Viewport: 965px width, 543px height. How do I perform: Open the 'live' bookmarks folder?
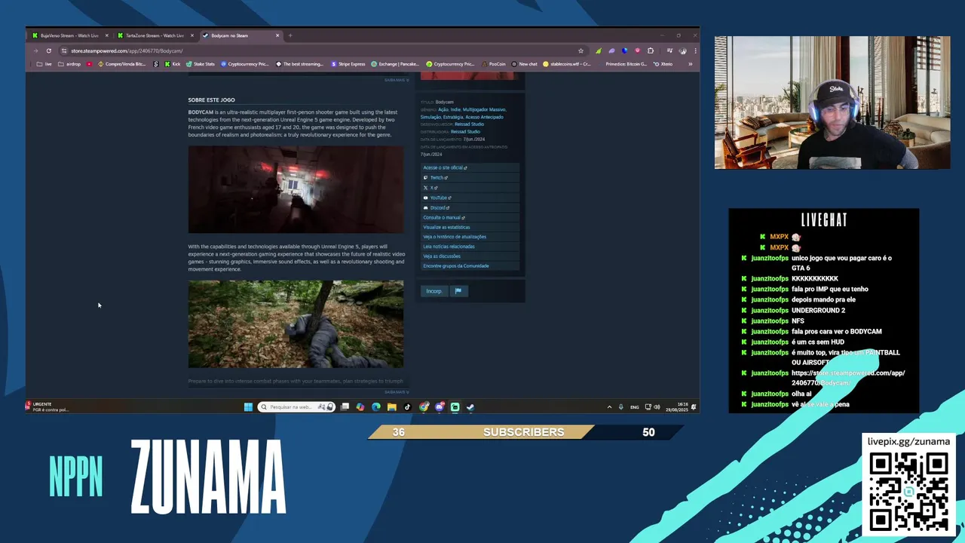[x=44, y=64]
